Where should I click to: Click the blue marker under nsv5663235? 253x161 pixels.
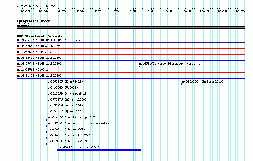pos(46,84)
